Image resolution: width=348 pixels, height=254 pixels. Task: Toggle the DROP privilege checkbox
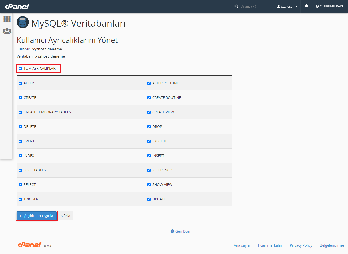point(149,127)
